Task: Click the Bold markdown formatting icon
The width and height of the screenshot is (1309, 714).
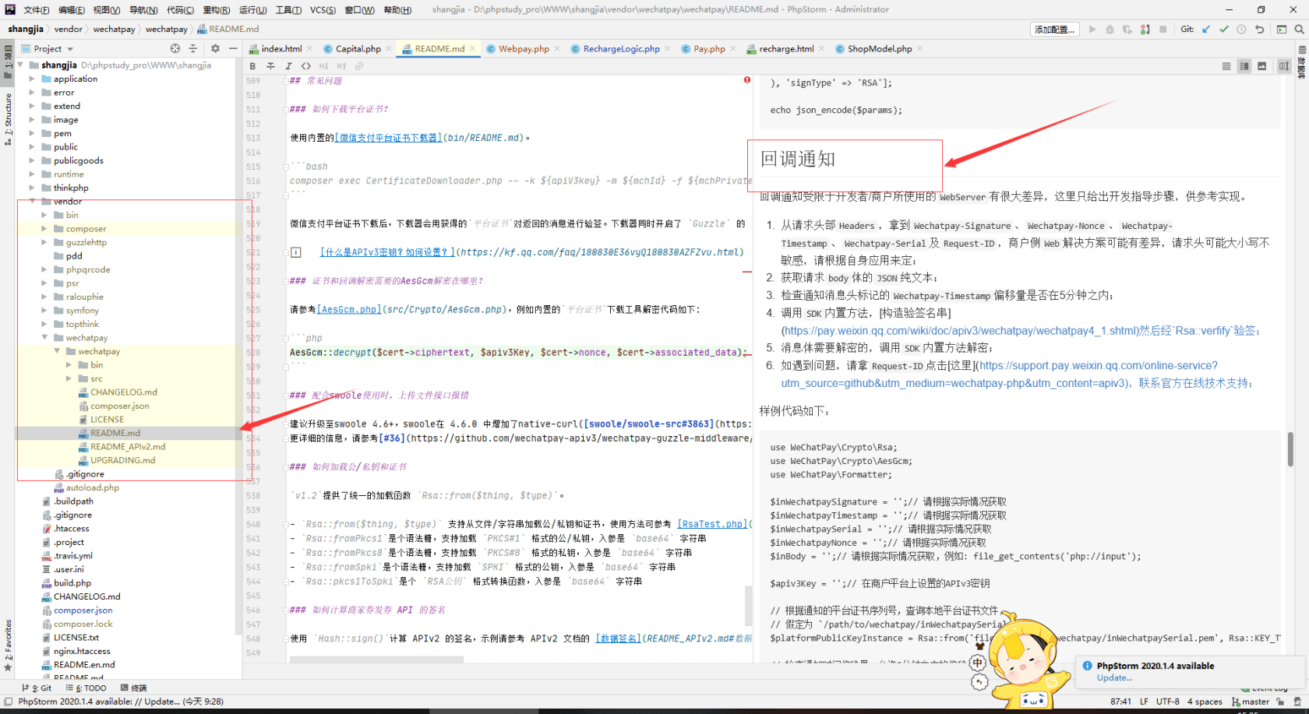Action: (252, 66)
